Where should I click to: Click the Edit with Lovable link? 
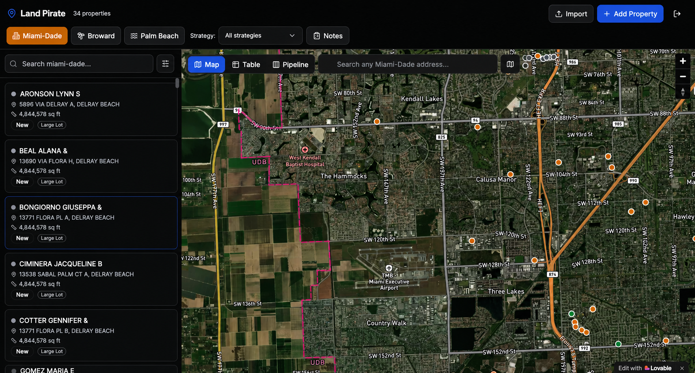[645, 368]
